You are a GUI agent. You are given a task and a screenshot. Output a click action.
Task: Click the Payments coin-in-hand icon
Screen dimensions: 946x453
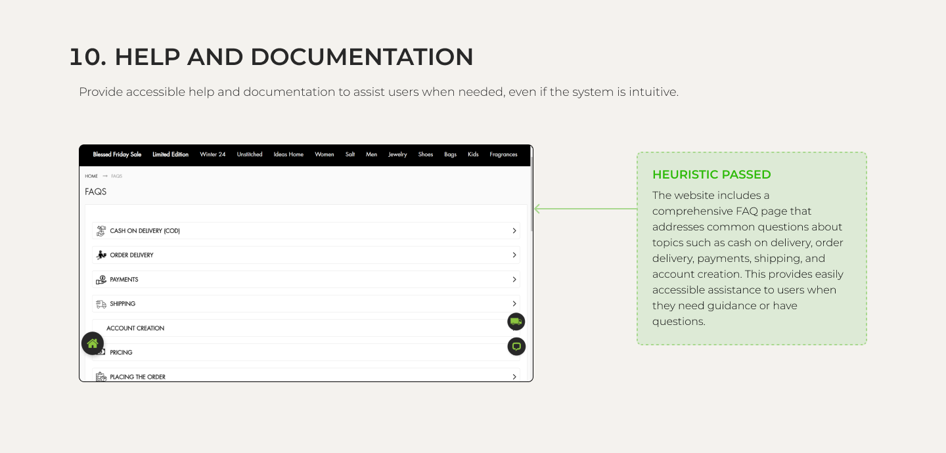point(101,280)
